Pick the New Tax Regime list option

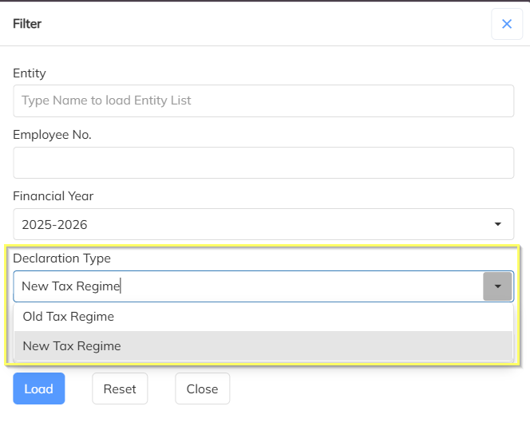point(72,346)
